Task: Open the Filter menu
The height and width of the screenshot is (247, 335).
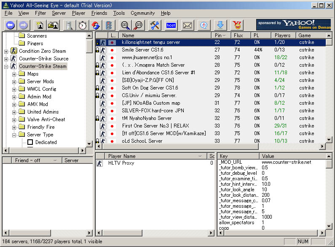Action: tap(40, 13)
